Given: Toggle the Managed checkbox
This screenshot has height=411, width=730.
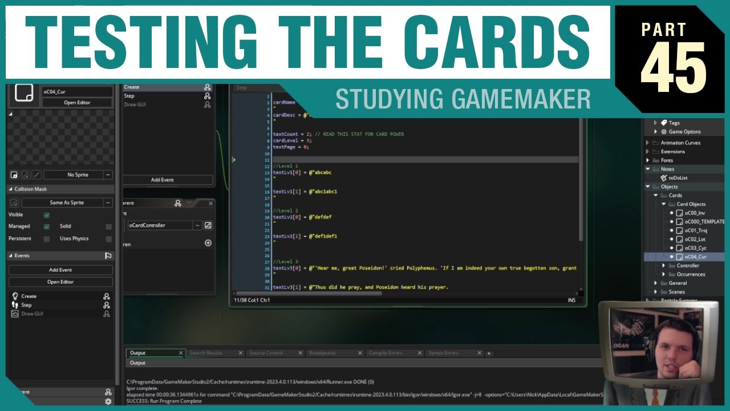Looking at the screenshot, I should (x=47, y=227).
